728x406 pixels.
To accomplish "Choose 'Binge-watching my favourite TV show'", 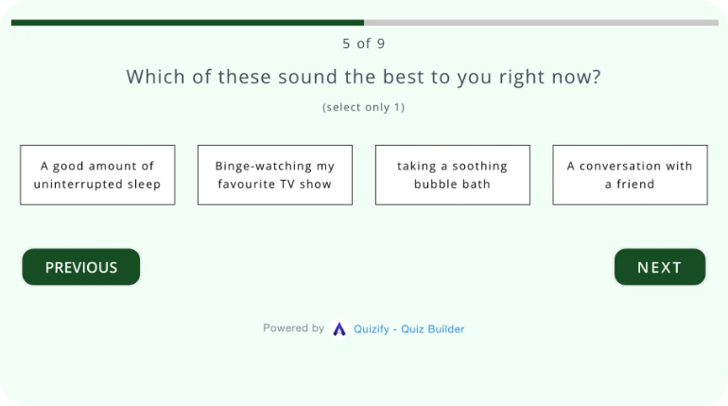I will pos(275,175).
